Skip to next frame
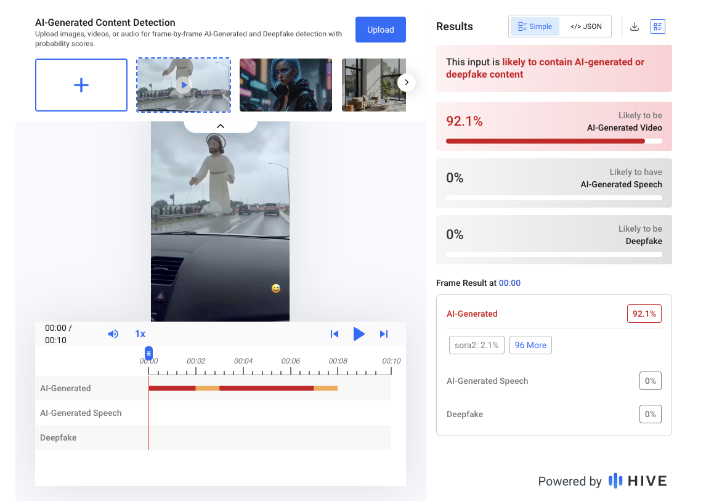706x504 pixels. (x=384, y=334)
